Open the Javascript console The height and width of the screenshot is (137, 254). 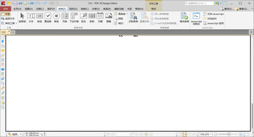coord(196,18)
